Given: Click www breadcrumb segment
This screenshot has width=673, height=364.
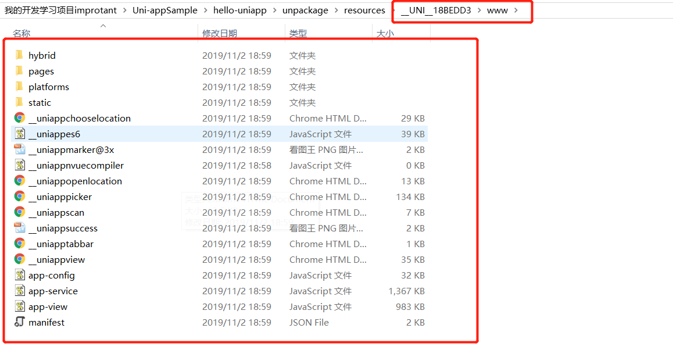Looking at the screenshot, I should 497,10.
